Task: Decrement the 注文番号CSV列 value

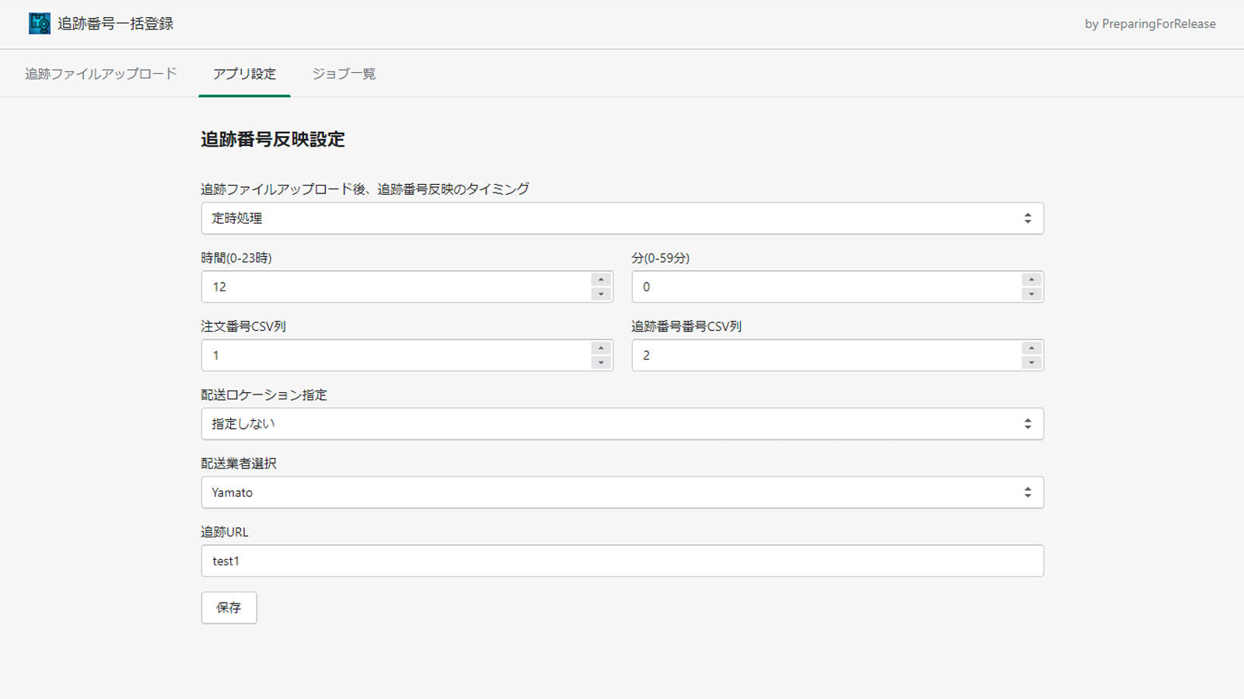Action: click(x=600, y=361)
